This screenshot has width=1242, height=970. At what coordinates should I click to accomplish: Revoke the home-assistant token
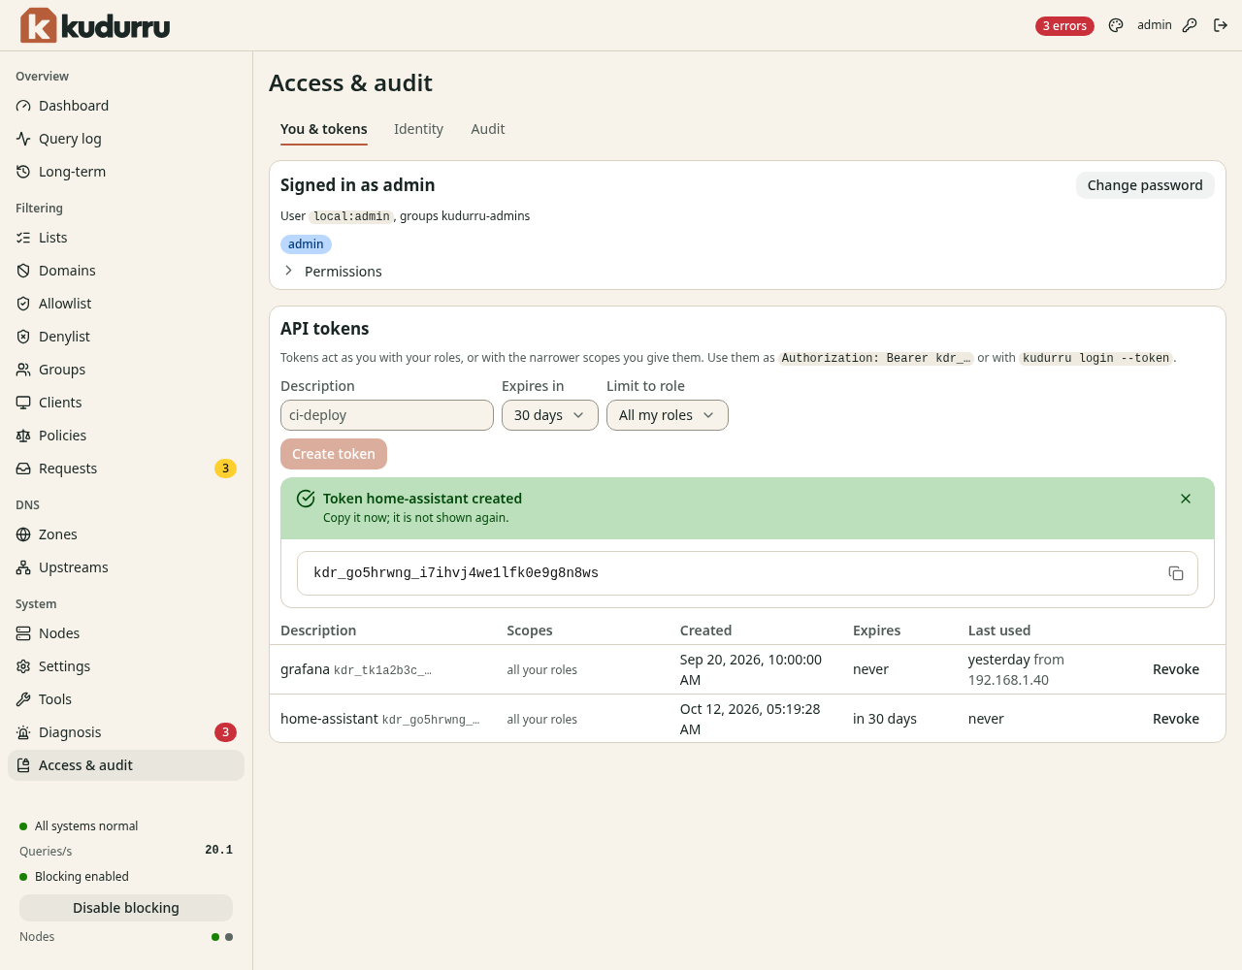[1176, 719]
